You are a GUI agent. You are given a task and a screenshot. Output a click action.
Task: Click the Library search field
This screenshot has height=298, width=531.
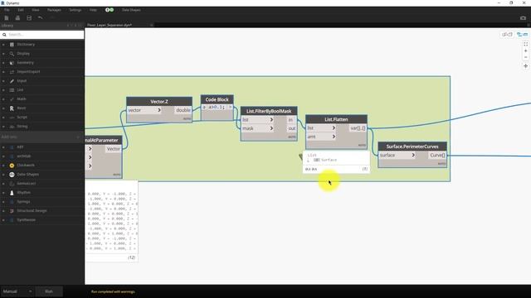(42, 35)
